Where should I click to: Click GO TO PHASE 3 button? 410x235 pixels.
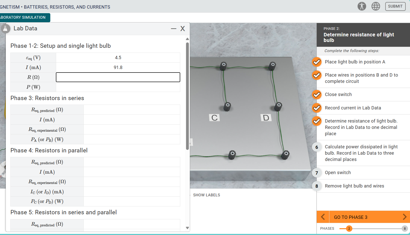click(x=351, y=217)
